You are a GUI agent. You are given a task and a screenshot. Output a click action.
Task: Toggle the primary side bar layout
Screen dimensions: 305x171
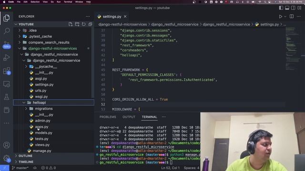(x=281, y=8)
